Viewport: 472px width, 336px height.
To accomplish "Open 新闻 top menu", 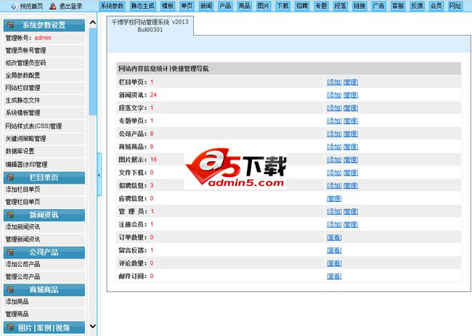I will 206,6.
